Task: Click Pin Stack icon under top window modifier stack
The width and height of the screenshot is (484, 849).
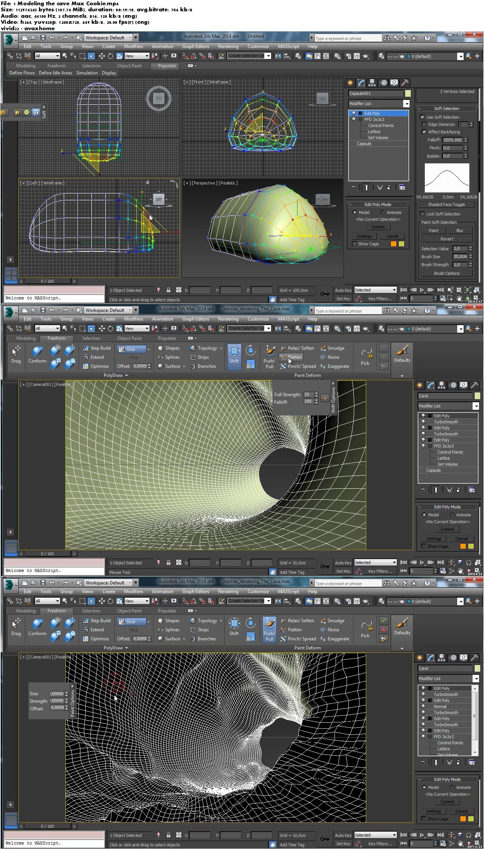Action: (x=353, y=187)
